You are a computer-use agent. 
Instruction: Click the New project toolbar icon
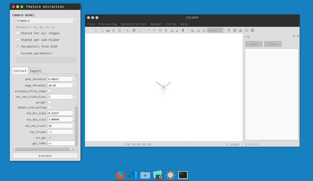(x=90, y=30)
